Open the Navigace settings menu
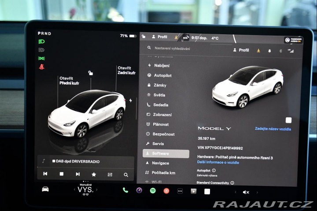 click(x=157, y=163)
